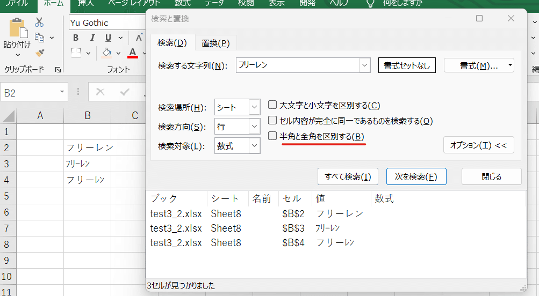Maximize the Find and Replace dialog
539x296 pixels.
(479, 18)
